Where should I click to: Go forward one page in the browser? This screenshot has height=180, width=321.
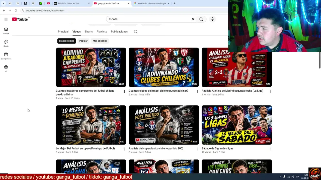click(x=10, y=10)
